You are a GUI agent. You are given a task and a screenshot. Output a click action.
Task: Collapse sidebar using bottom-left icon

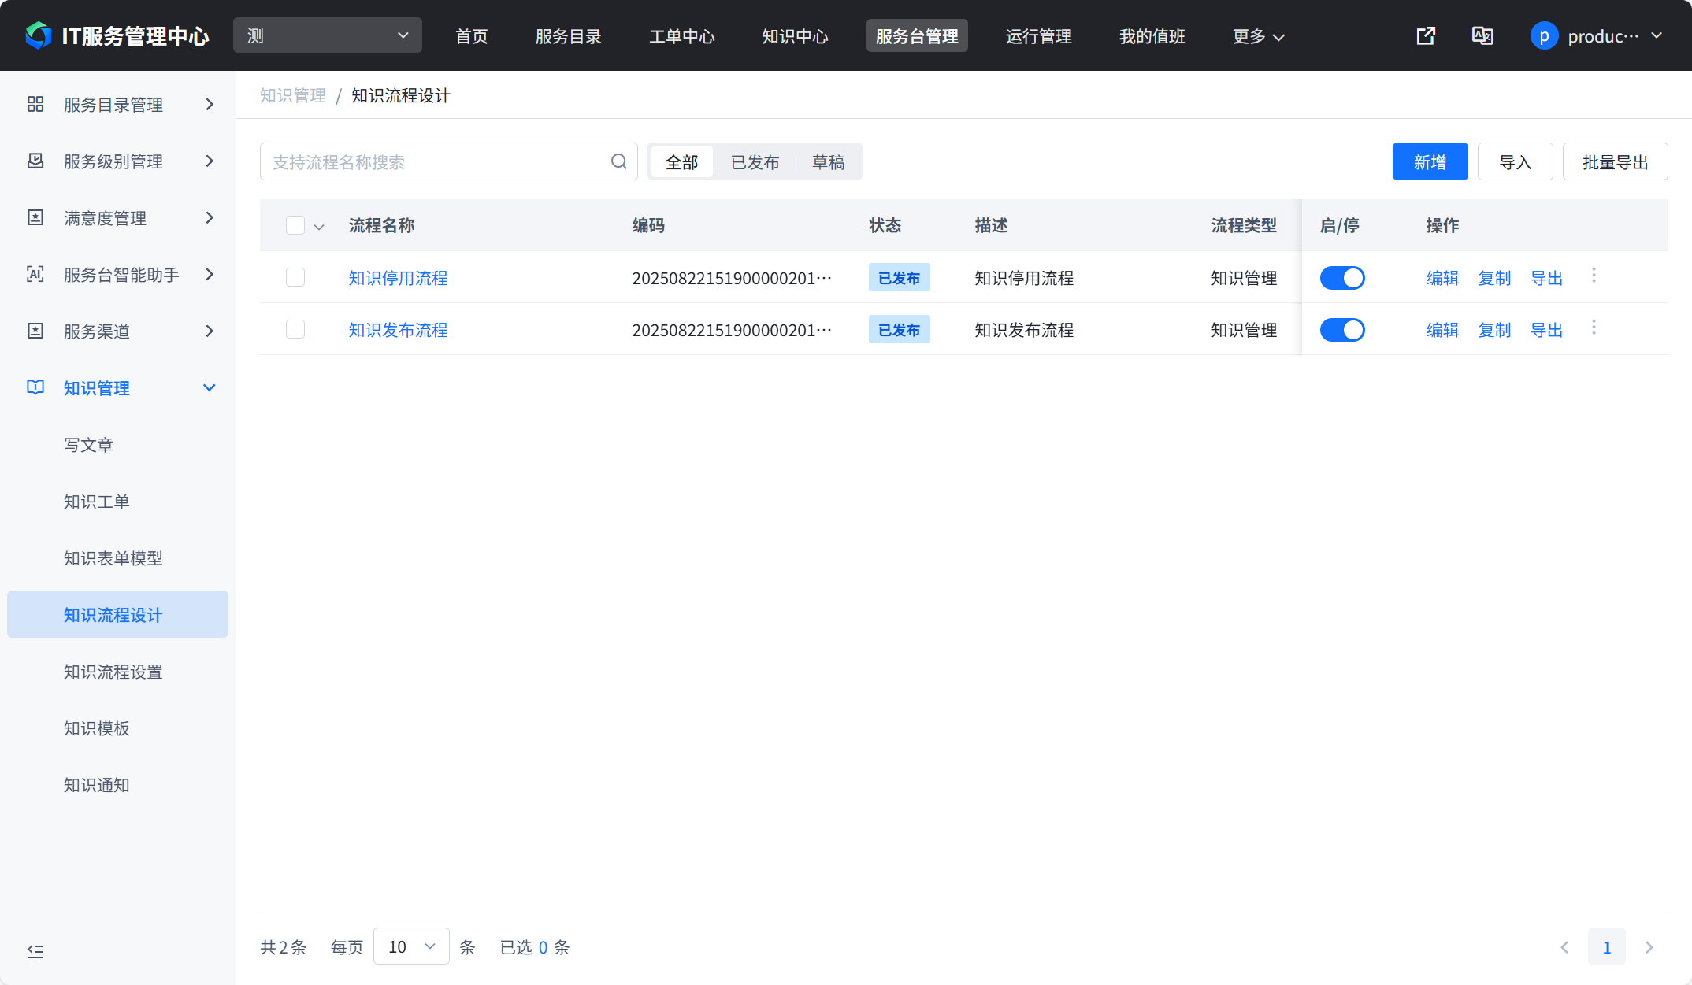point(35,951)
